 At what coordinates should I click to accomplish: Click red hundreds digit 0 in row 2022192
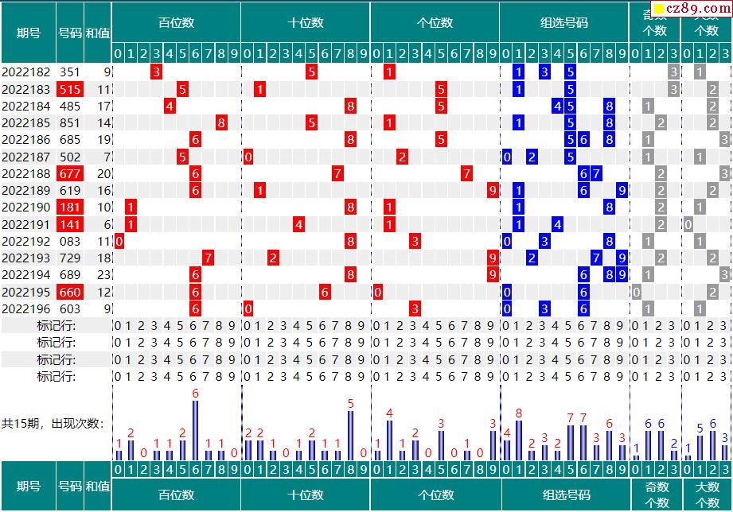119,242
